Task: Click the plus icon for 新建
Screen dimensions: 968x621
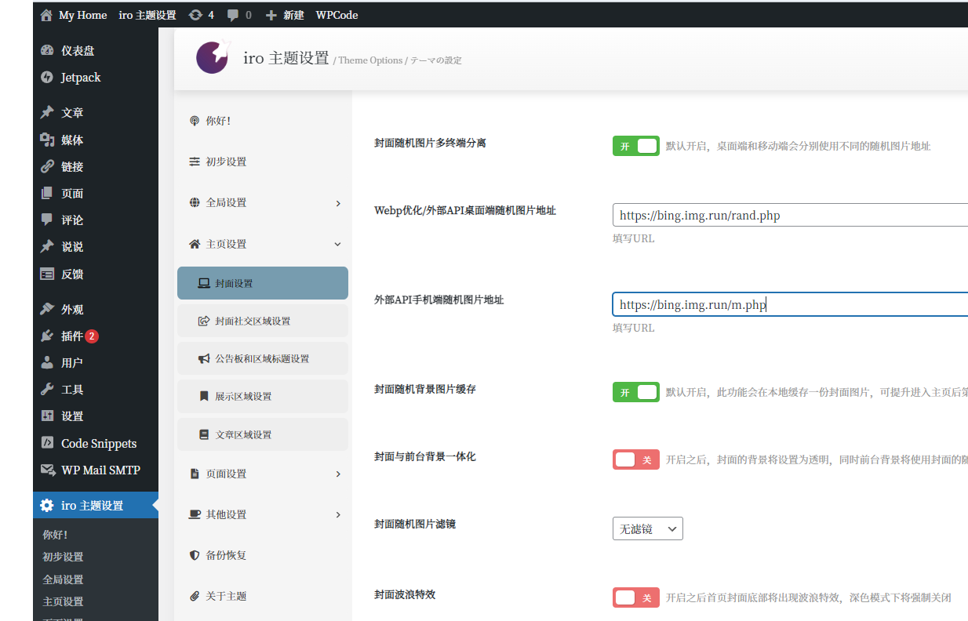Action: (x=271, y=15)
